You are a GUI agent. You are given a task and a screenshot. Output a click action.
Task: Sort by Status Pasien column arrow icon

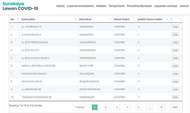134,19
